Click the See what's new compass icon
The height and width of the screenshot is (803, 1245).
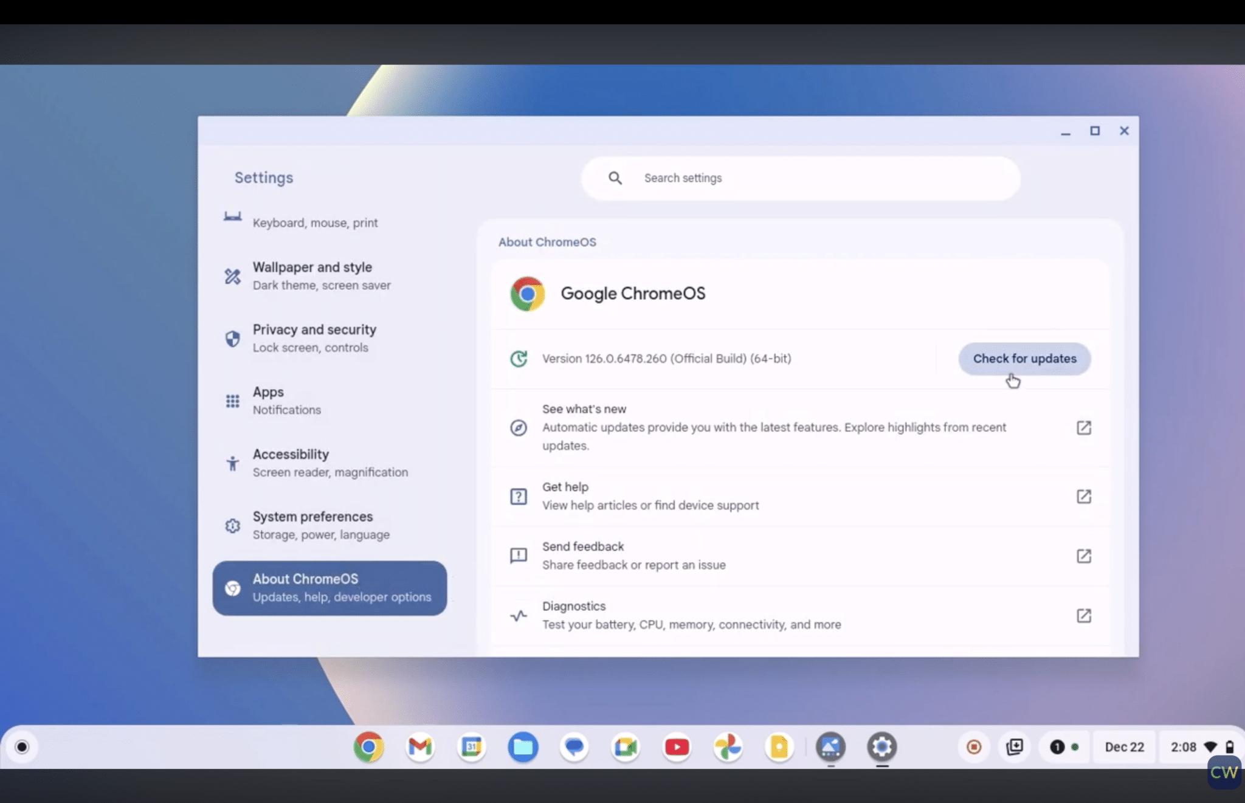click(x=519, y=427)
